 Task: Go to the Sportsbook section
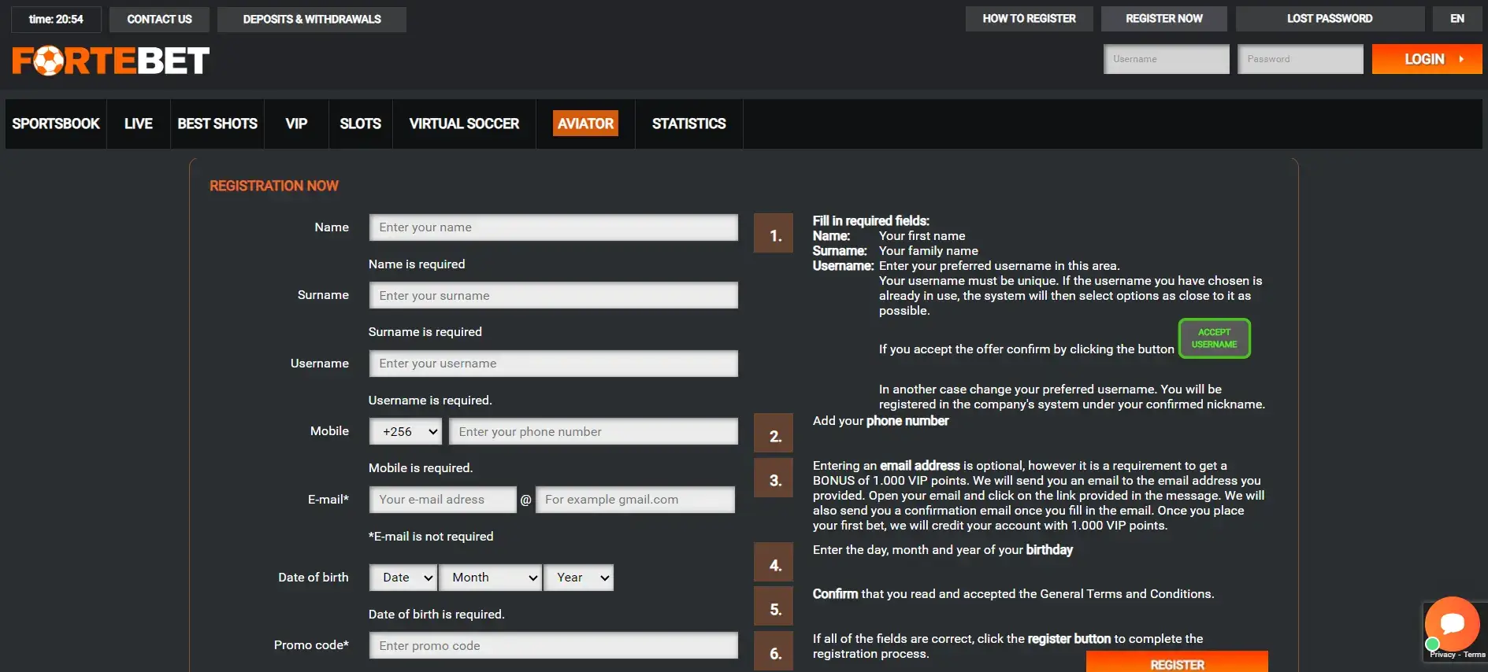pos(56,124)
